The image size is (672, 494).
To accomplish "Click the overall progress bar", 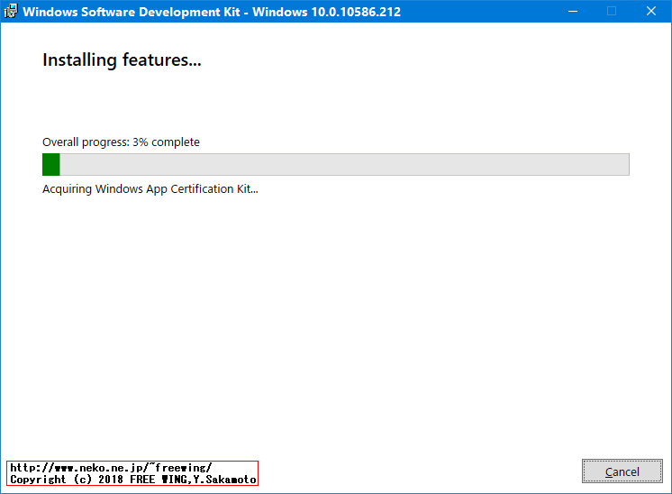I will [x=336, y=165].
